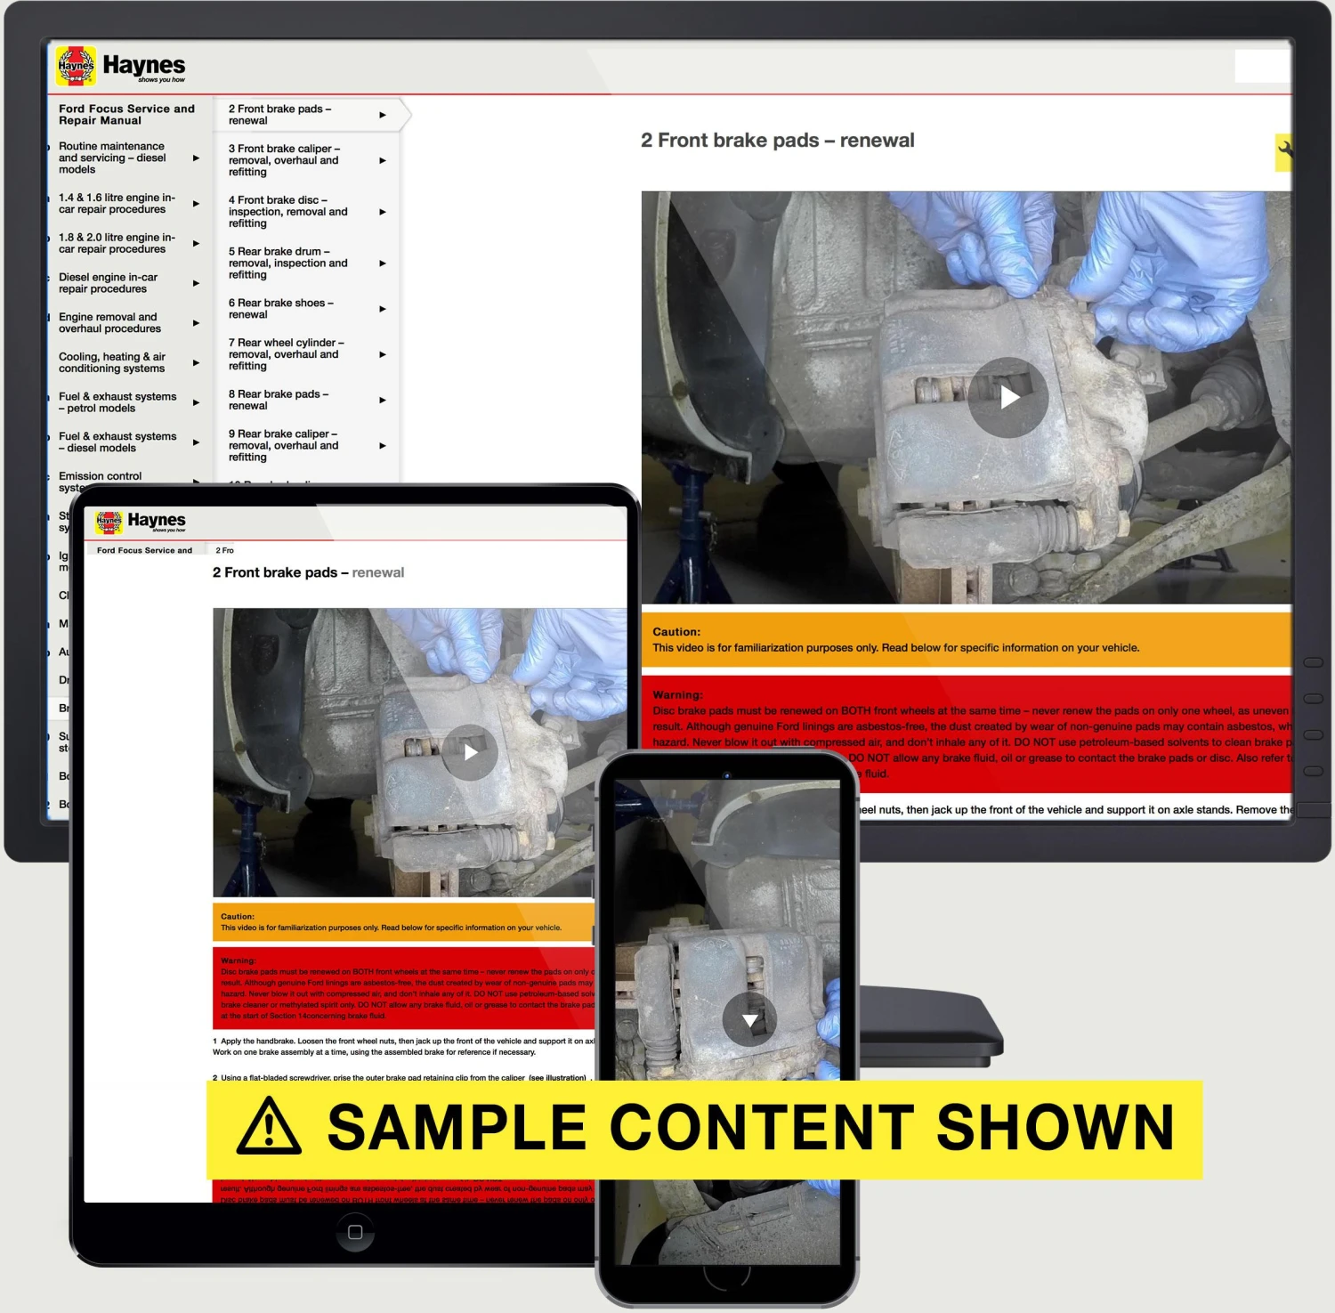The width and height of the screenshot is (1335, 1313).
Task: Click the Haynes logo on the monitor
Action: [x=120, y=66]
